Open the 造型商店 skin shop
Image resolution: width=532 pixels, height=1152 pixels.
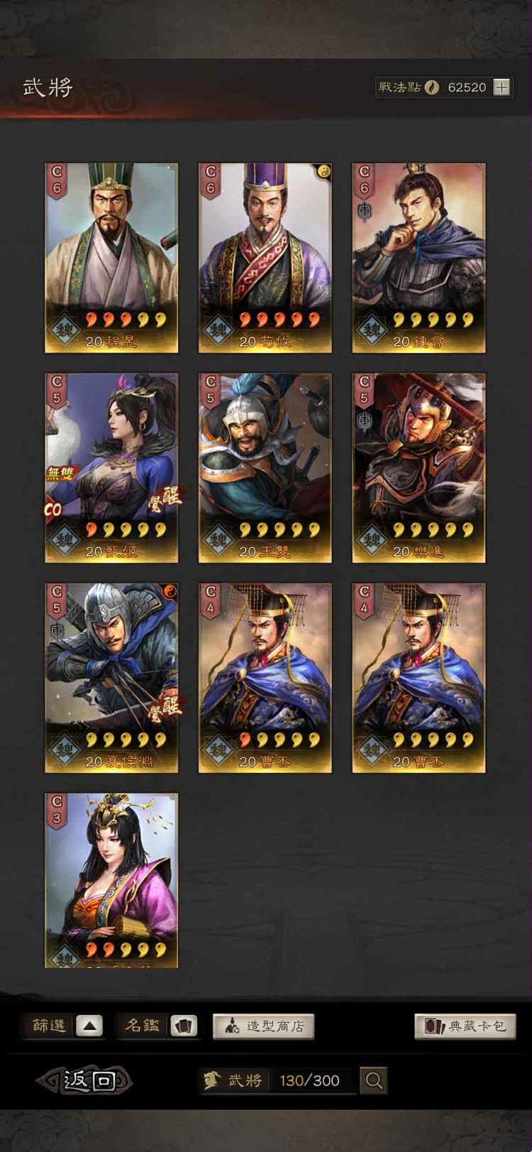(x=264, y=1026)
